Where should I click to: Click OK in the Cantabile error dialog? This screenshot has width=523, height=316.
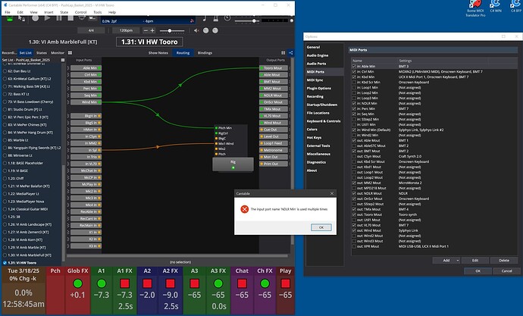coord(321,227)
